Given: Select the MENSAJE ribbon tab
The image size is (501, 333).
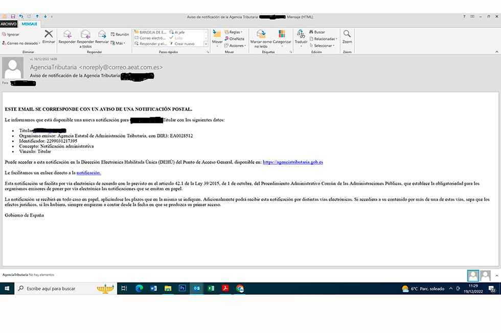Looking at the screenshot, I should click(x=30, y=24).
